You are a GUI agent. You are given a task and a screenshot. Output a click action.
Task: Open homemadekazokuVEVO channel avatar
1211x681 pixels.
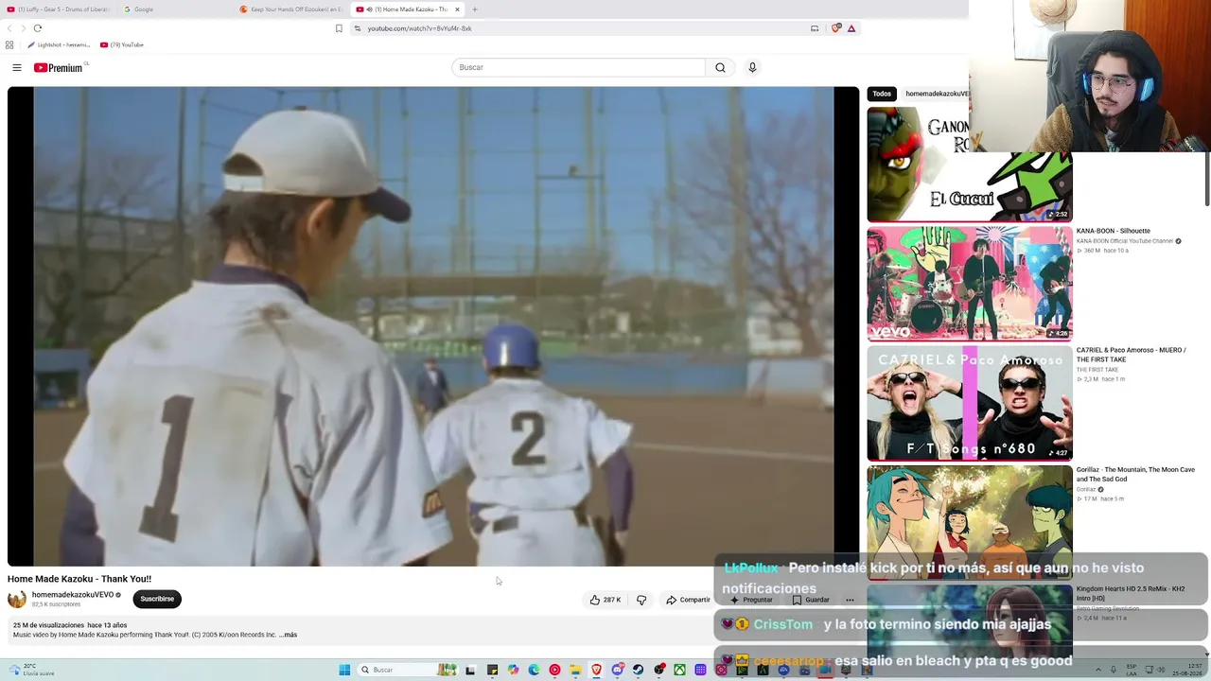click(17, 599)
